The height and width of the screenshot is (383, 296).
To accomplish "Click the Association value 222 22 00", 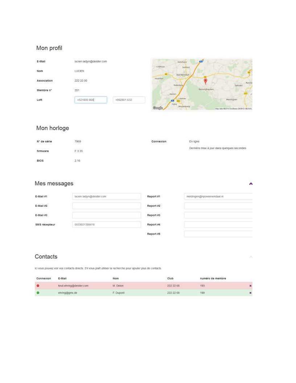I will tap(81, 81).
